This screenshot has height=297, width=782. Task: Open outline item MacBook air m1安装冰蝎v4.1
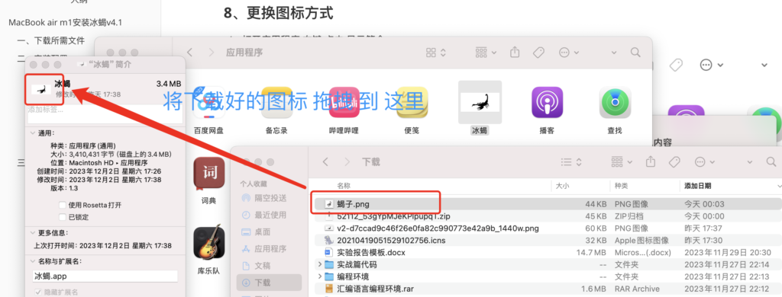click(66, 23)
